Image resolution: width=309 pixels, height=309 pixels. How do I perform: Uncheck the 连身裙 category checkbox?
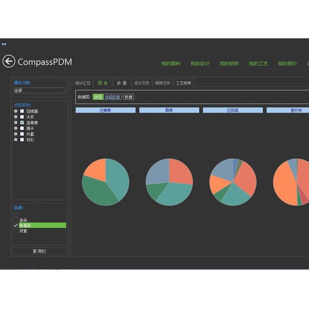22,122
